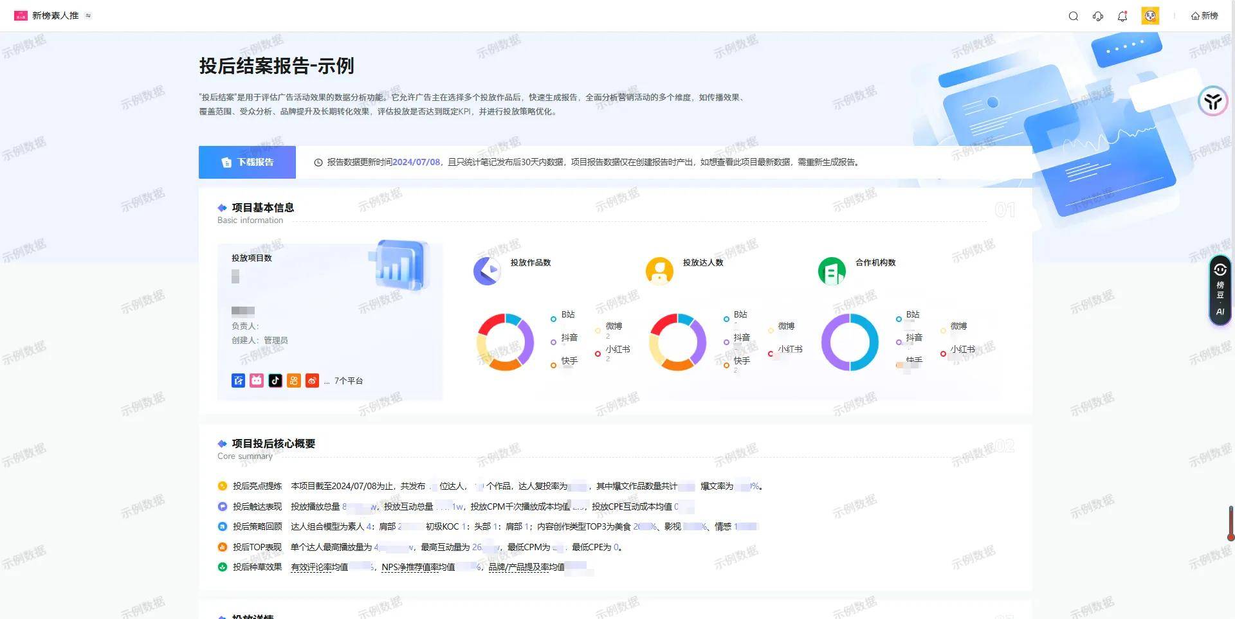Click the search magnifier icon in header
The height and width of the screenshot is (619, 1235).
1073,16
